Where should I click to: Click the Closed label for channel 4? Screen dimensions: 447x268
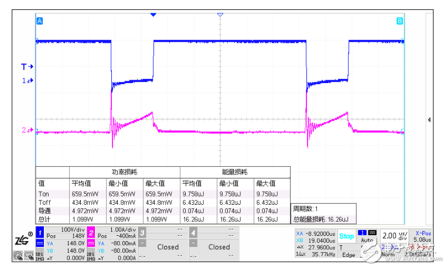219,247
